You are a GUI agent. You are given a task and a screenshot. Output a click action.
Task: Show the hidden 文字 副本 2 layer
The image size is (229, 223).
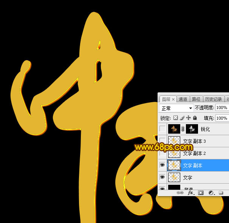(x=162, y=153)
